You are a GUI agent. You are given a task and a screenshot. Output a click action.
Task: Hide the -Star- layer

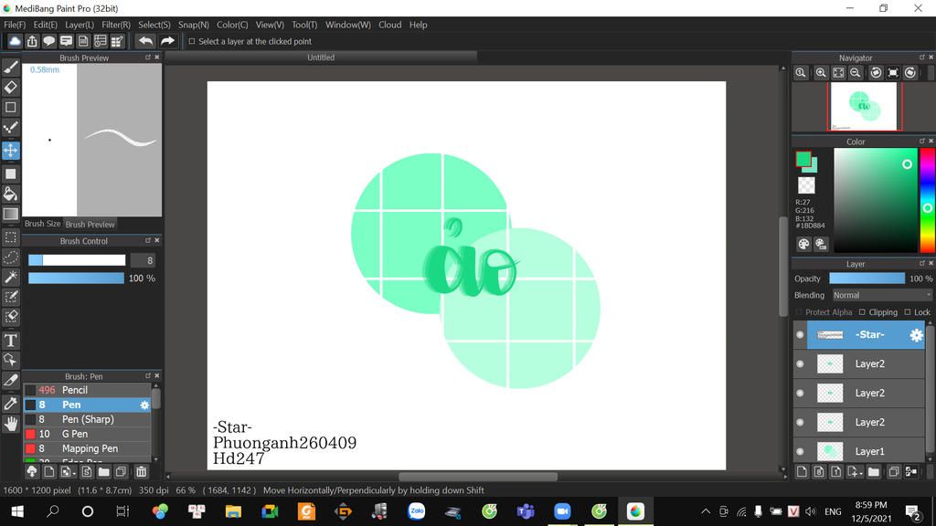tap(800, 335)
